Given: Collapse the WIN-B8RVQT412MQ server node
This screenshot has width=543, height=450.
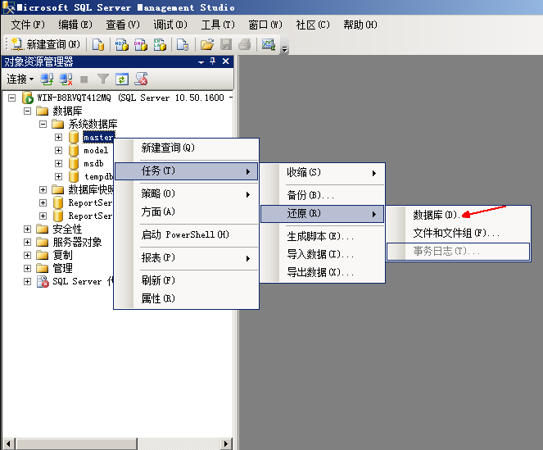Looking at the screenshot, I should (11, 98).
